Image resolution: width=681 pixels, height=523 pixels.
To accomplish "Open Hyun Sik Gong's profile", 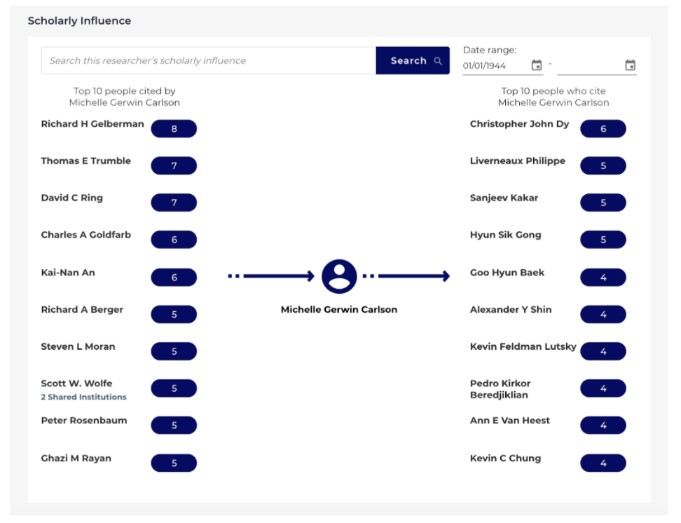I will [506, 235].
